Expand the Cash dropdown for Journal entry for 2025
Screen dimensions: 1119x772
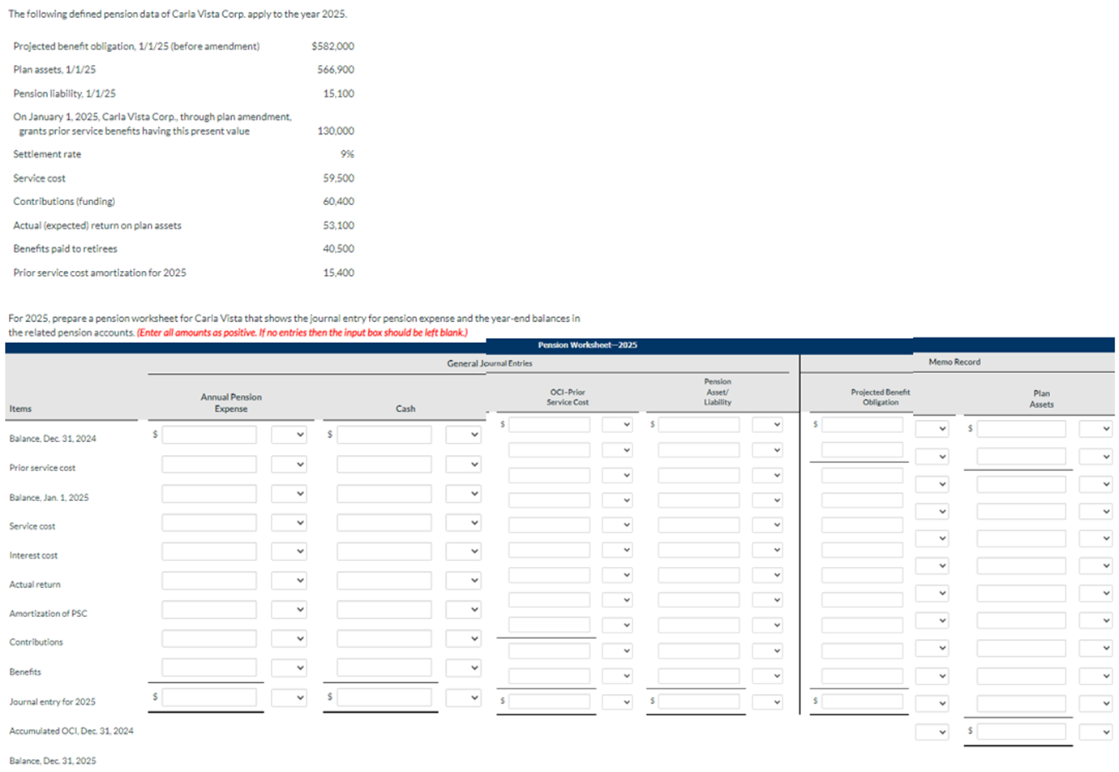point(463,697)
